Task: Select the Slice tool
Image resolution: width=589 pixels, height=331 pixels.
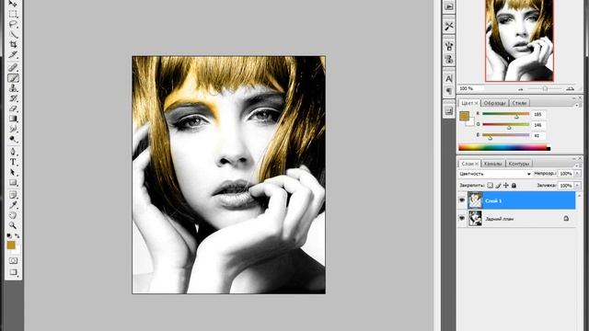Action: pyautogui.click(x=13, y=55)
